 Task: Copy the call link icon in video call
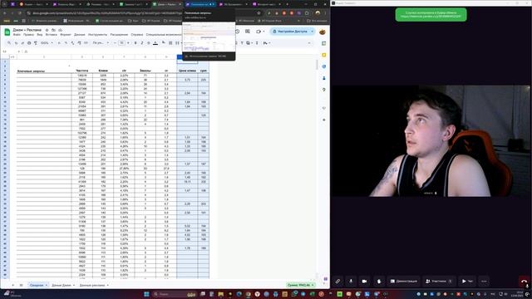point(338,281)
